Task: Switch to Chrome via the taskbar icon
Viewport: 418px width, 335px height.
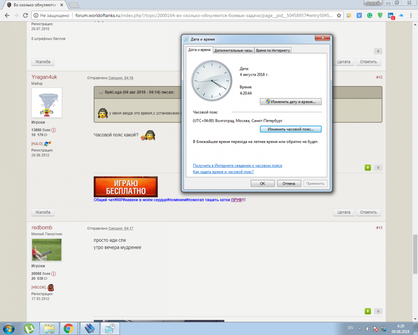Action: pyautogui.click(x=69, y=328)
